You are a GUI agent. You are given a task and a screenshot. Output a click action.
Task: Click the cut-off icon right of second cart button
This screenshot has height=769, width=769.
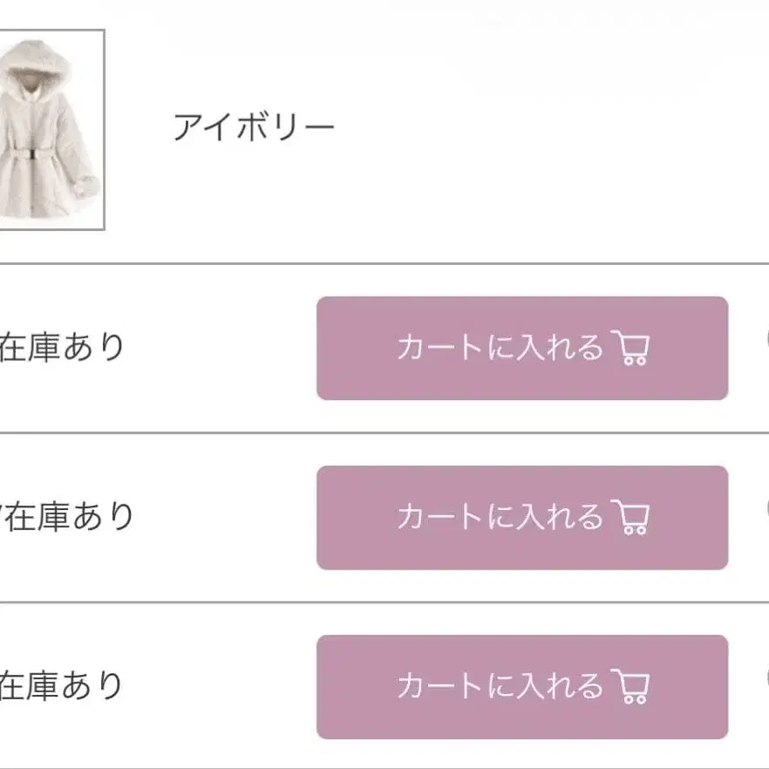(766, 507)
